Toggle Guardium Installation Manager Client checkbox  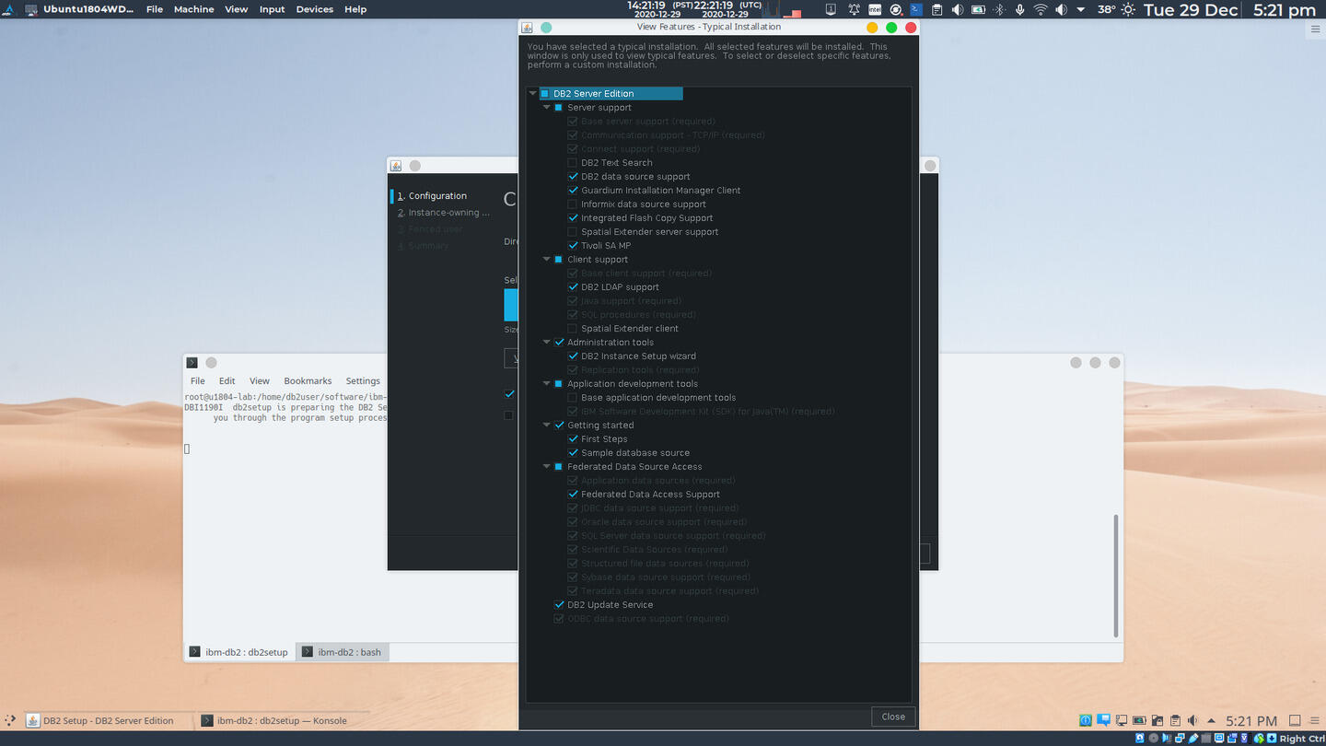pos(573,191)
